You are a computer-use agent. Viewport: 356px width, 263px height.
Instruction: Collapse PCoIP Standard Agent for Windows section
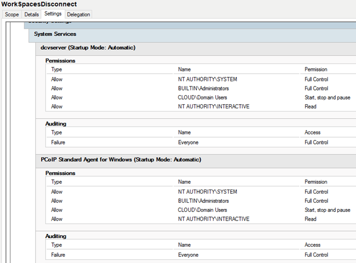pos(196,160)
